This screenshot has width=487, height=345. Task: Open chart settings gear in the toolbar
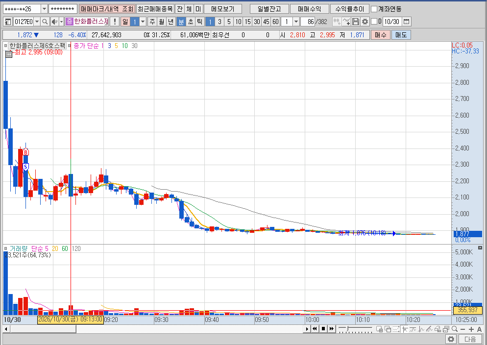(x=365, y=22)
